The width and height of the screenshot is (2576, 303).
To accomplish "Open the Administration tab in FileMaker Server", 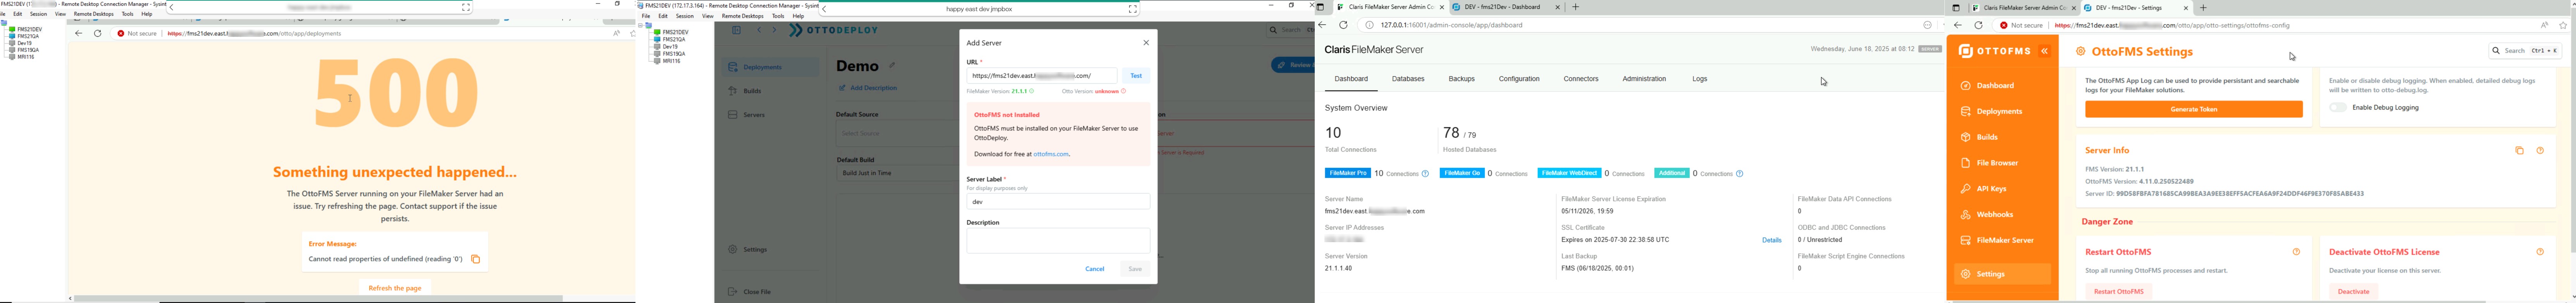I will (x=1644, y=79).
